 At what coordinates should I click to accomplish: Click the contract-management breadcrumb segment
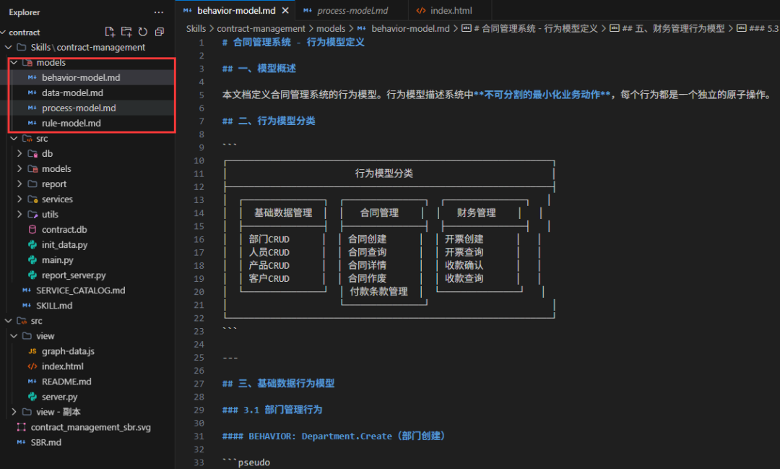click(261, 29)
